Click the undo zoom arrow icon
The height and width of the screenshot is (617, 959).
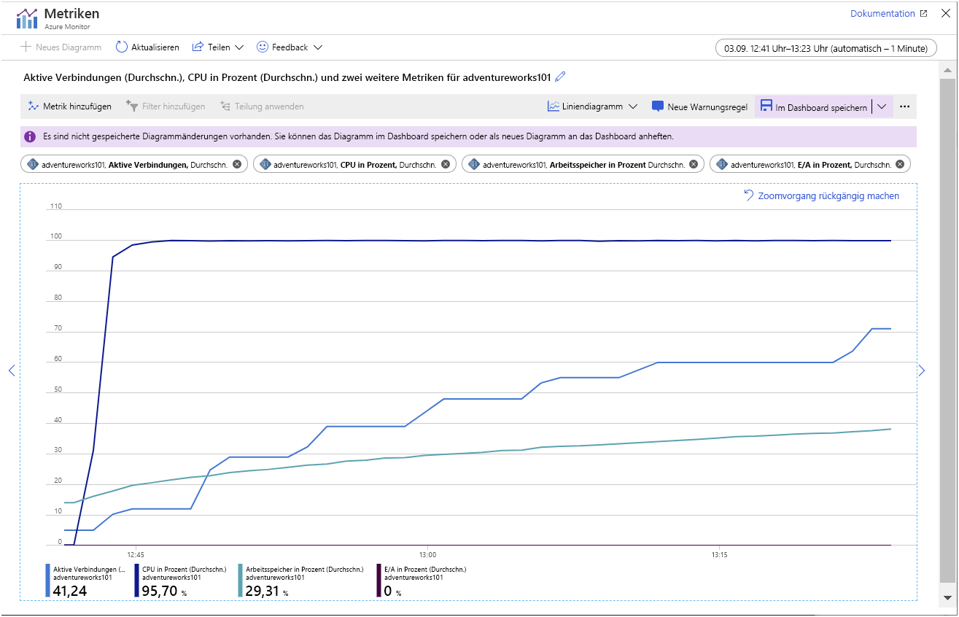click(748, 195)
